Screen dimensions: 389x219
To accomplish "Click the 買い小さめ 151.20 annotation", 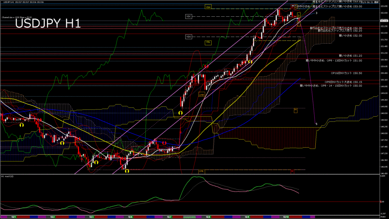I will point(350,56).
